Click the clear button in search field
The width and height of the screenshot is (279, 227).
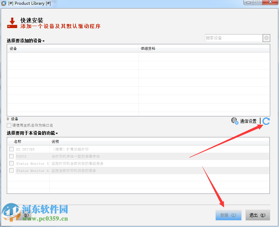tap(266, 38)
